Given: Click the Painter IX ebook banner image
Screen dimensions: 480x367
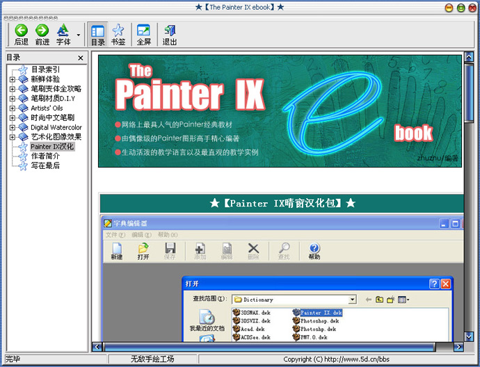Looking at the screenshot, I should click(280, 111).
